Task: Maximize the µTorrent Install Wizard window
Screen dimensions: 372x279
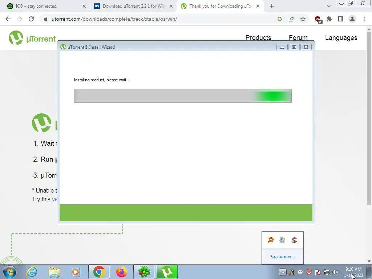Action: click(294, 47)
